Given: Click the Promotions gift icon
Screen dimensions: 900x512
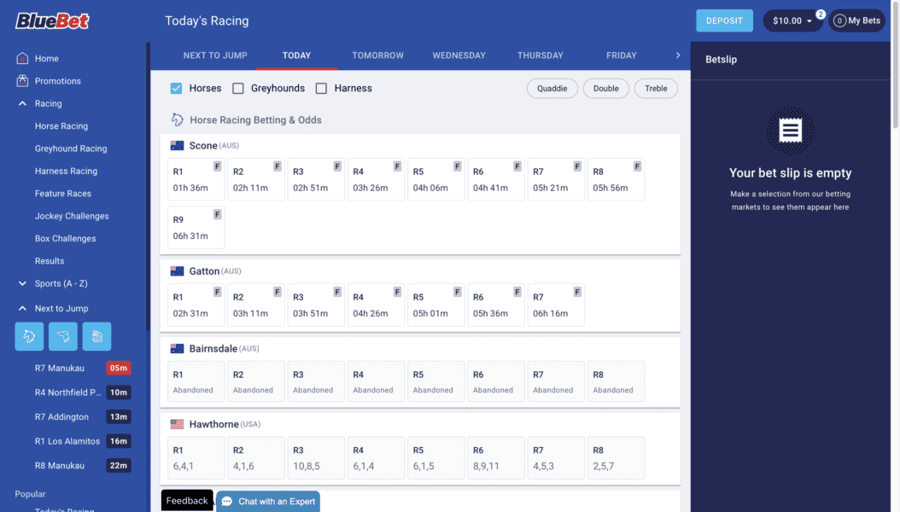Looking at the screenshot, I should coord(22,81).
